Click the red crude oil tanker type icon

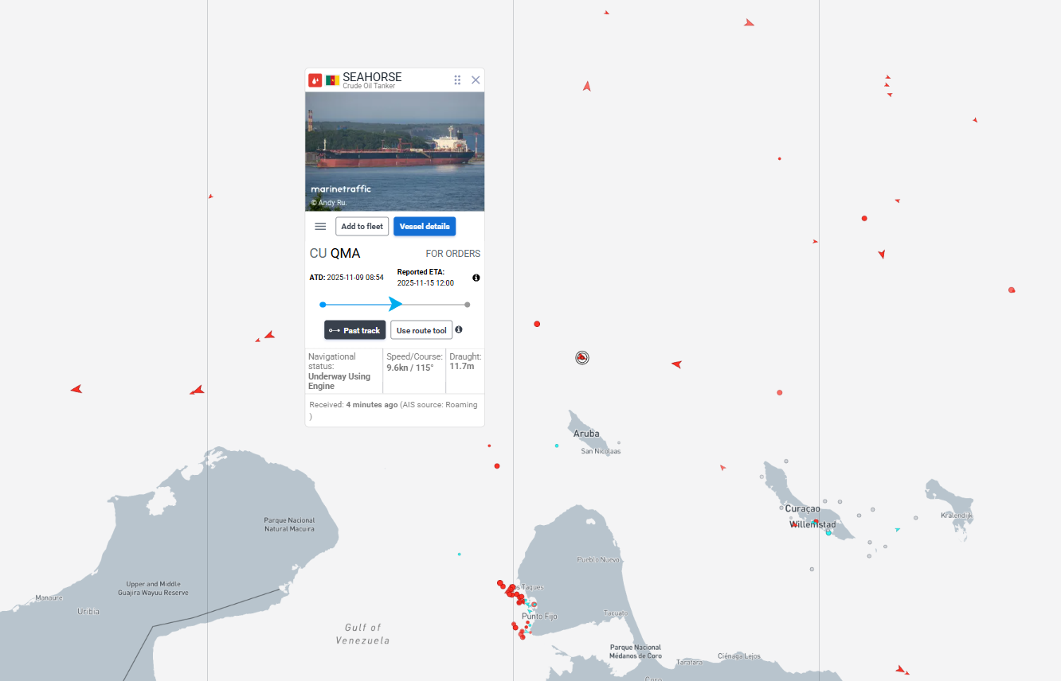tap(315, 80)
